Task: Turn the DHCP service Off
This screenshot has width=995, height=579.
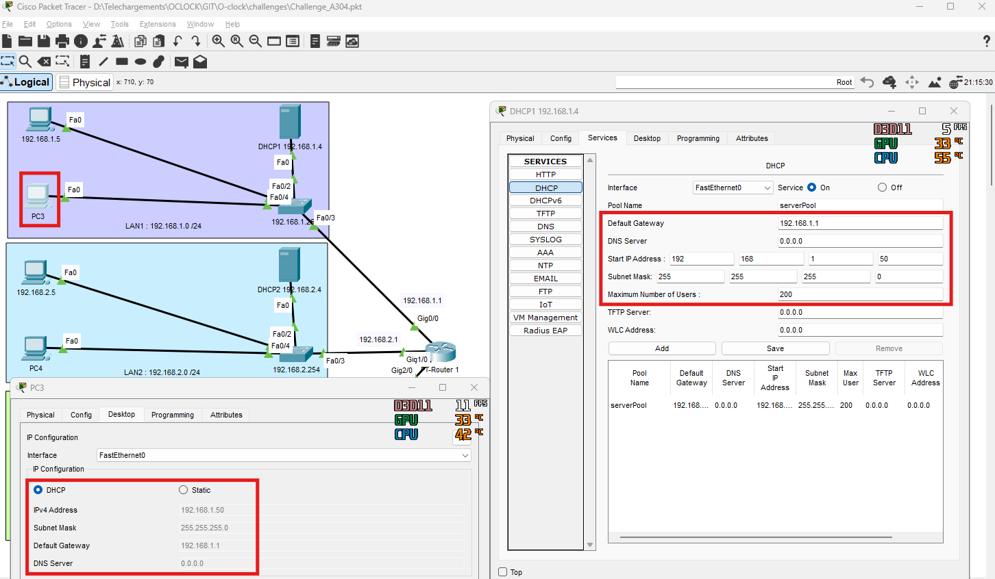Action: (883, 188)
